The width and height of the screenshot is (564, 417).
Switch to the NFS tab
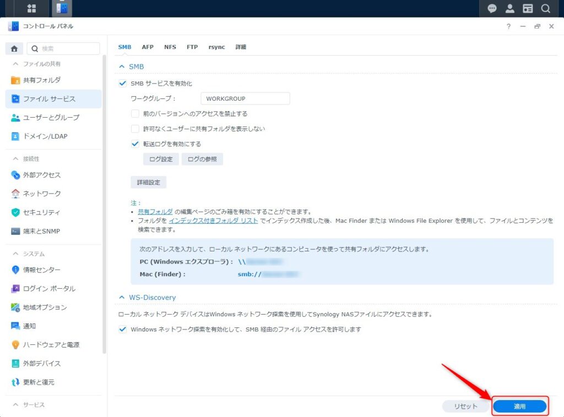170,47
